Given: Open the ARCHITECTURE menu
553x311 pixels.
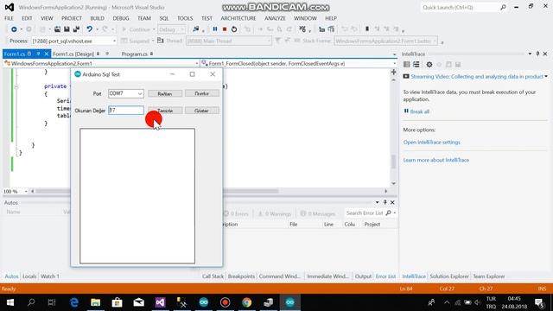Looking at the screenshot, I should pyautogui.click(x=238, y=18).
